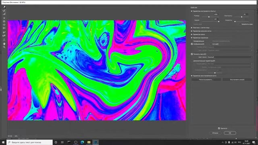Click the Отмена button
The image size is (258, 145).
(215, 133)
